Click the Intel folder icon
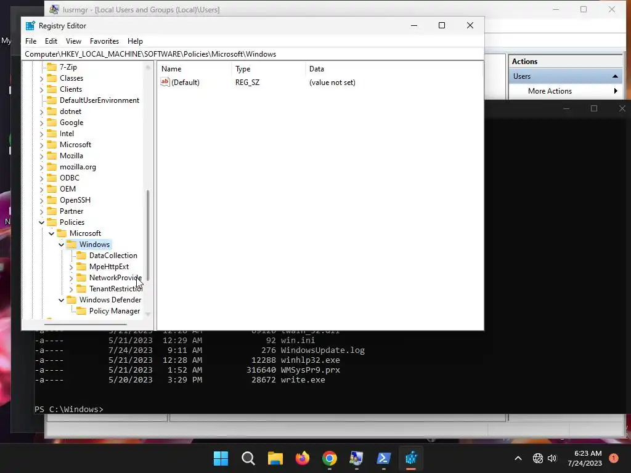631x473 pixels. coord(52,134)
